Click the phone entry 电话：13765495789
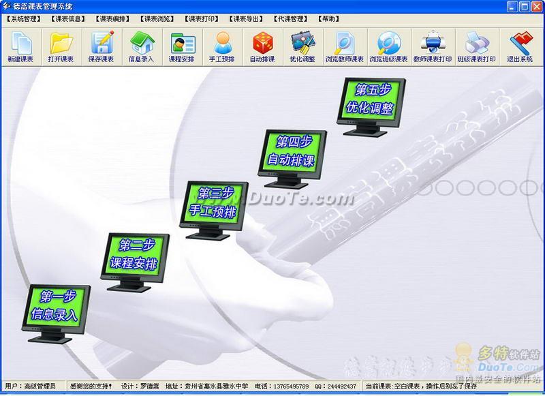 click(282, 386)
